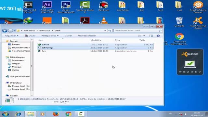Screen dimensions: 208x117
Task: Open Internet Explorer from taskbar
Action: point(18,114)
